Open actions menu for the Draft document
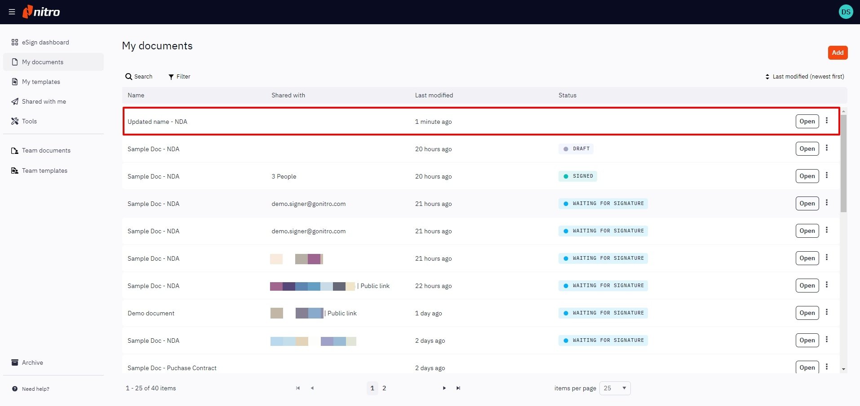This screenshot has width=860, height=406. tap(826, 148)
